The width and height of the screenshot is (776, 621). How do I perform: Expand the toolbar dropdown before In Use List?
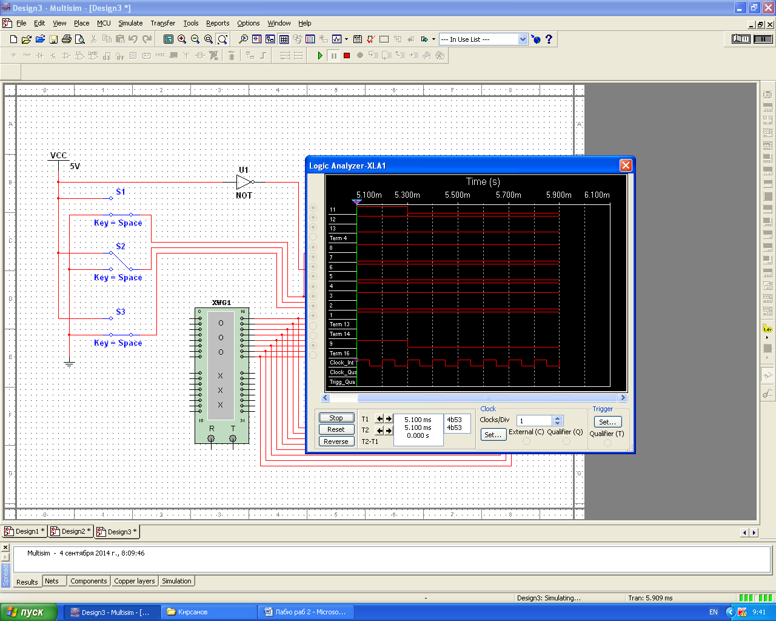click(433, 39)
